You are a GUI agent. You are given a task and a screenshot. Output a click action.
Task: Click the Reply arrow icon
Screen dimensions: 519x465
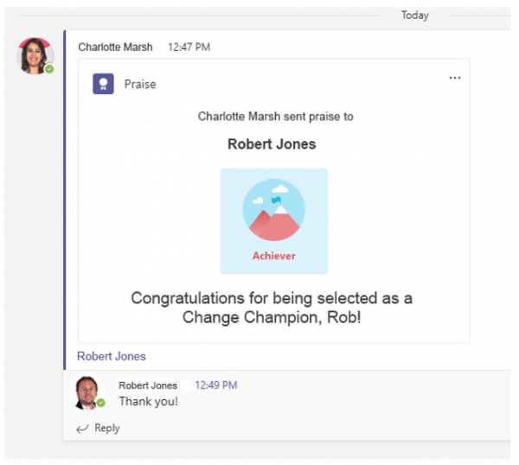[x=82, y=428]
